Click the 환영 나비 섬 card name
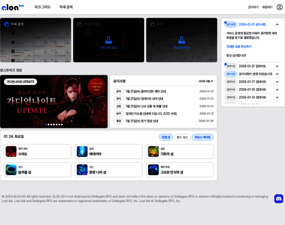The width and height of the screenshot is (285, 225). click(x=97, y=172)
